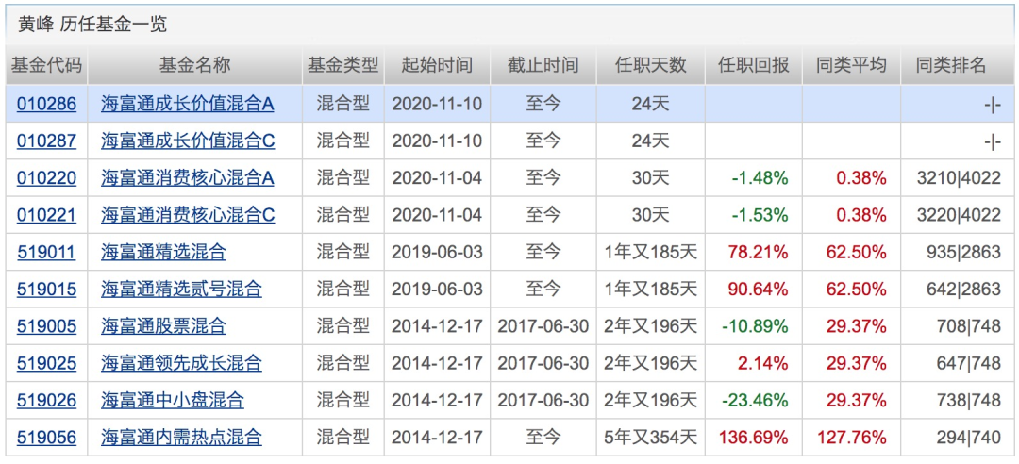Open 海富通内需热点混合 fund link
The height and width of the screenshot is (464, 1019).
[x=181, y=438]
